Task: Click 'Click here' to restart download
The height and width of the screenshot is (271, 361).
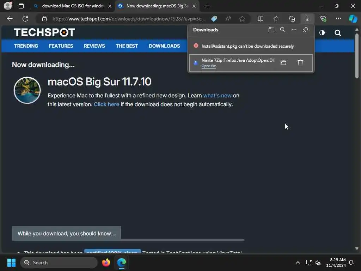Action: (x=106, y=104)
